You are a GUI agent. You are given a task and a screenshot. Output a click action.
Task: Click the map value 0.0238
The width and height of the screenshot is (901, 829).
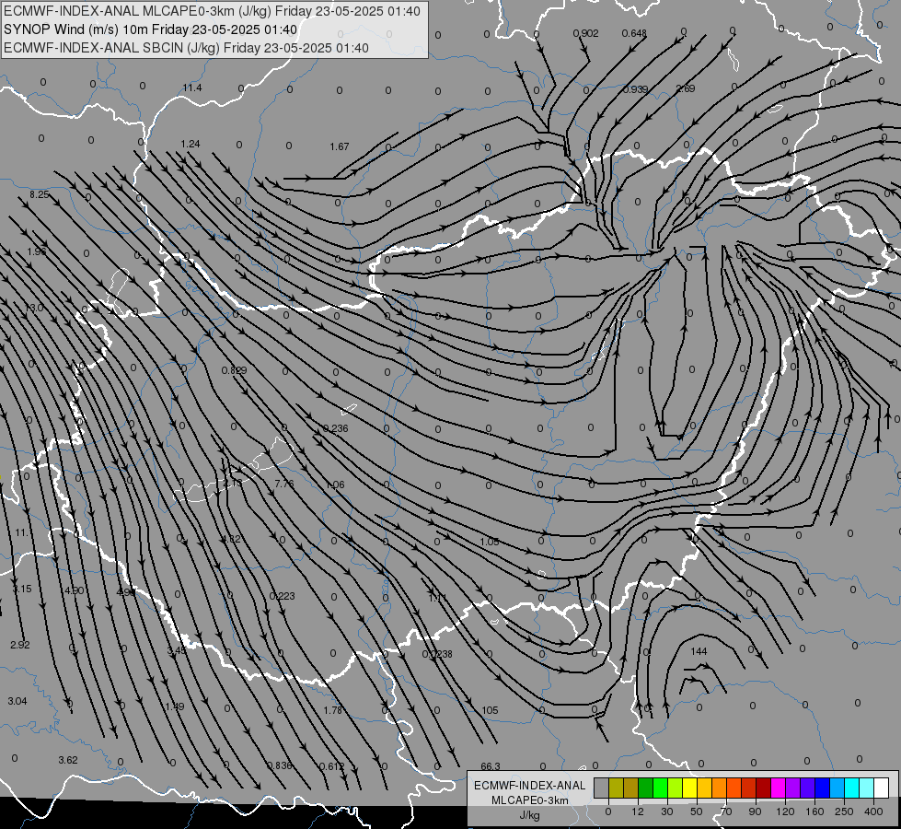click(x=437, y=654)
